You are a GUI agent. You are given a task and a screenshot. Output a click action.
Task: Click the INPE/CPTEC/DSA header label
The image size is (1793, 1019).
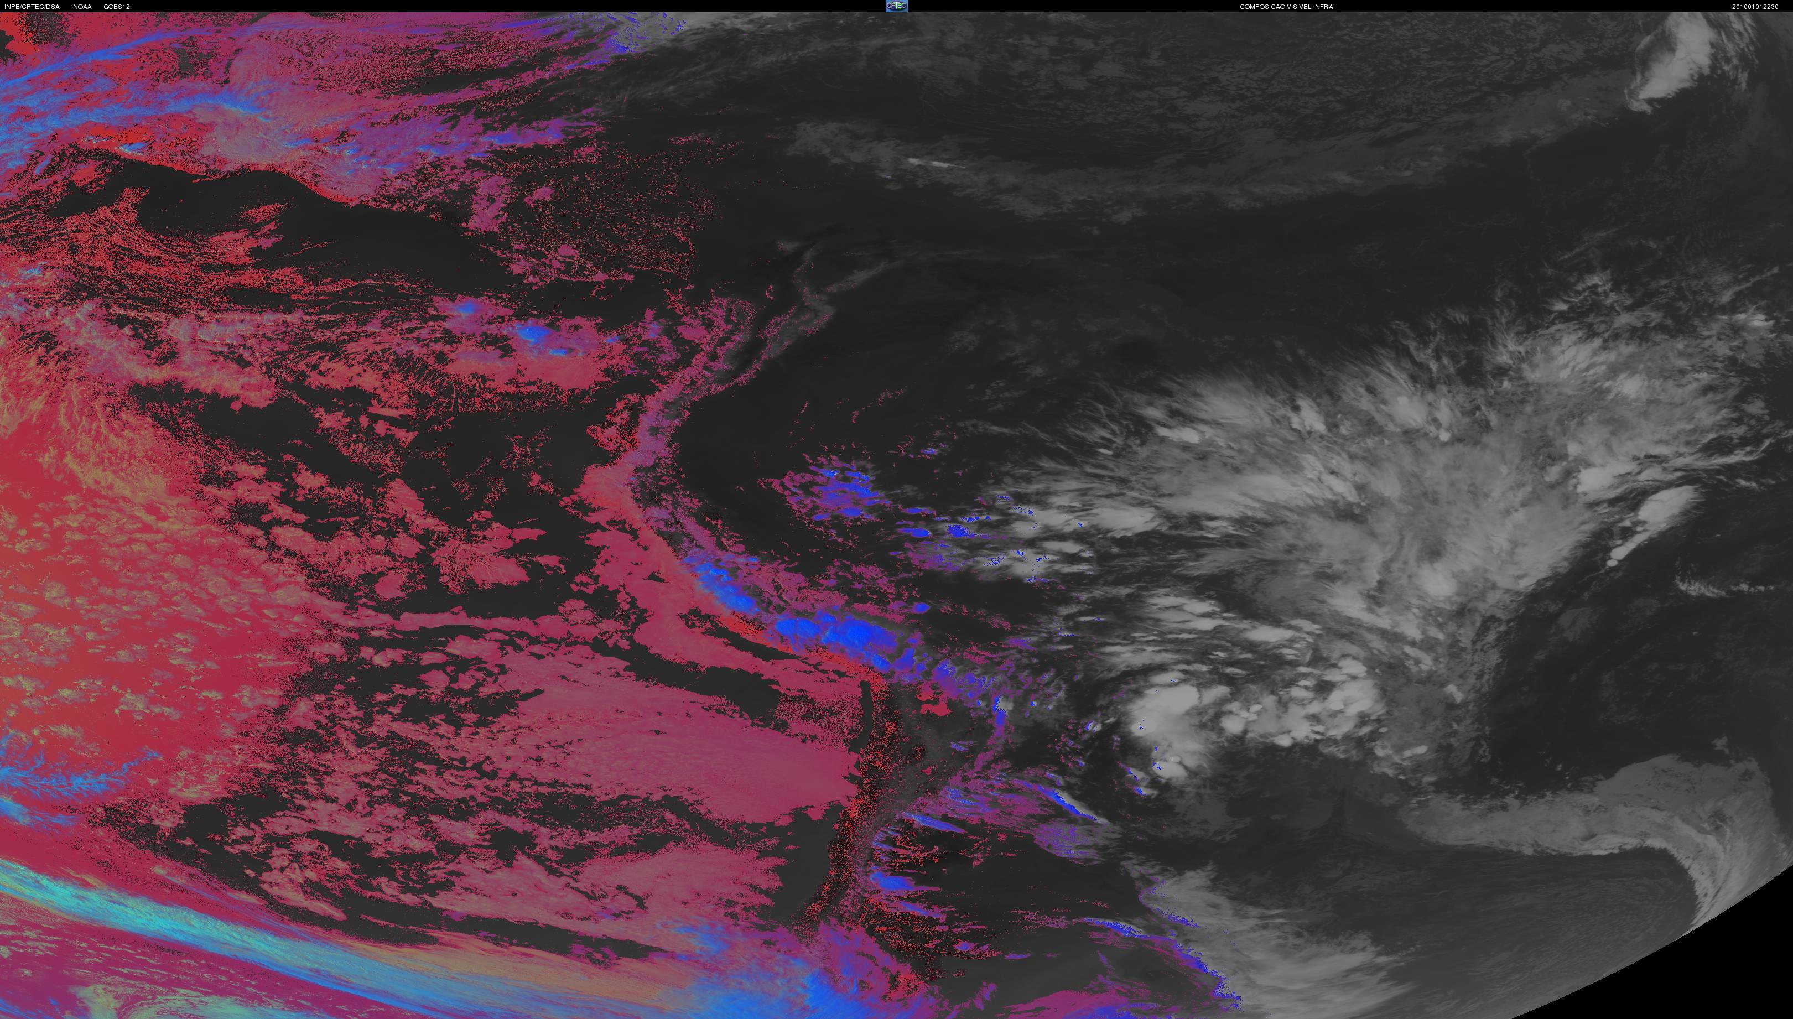(x=32, y=6)
